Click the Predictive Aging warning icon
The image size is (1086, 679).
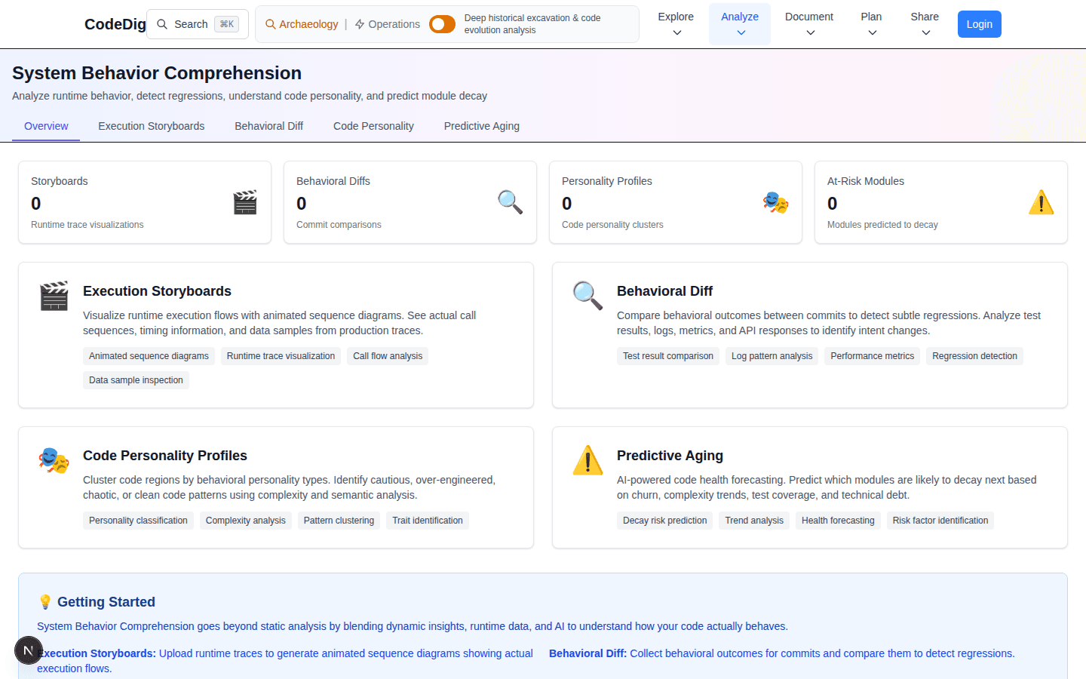tap(588, 460)
